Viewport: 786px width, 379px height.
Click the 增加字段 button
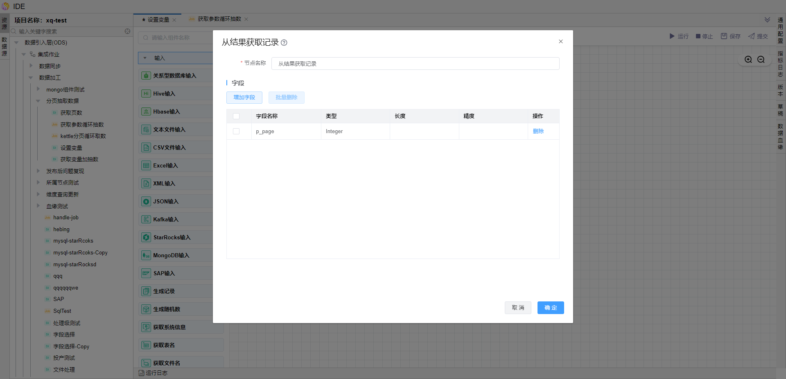point(244,98)
